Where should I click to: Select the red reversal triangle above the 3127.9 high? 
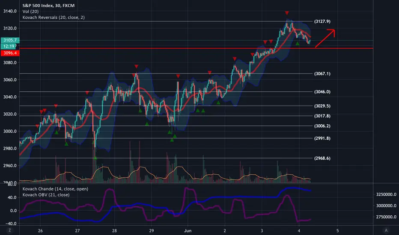pyautogui.click(x=287, y=13)
